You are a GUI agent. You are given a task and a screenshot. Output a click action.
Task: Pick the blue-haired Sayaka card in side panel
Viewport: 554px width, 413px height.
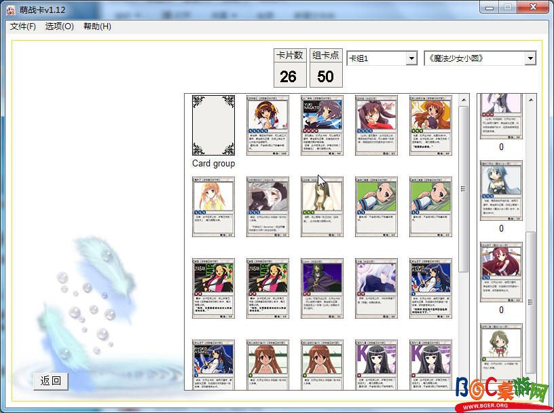[x=501, y=191]
